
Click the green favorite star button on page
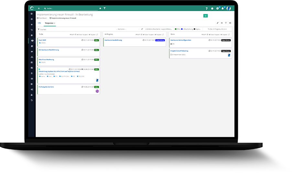pyautogui.click(x=206, y=16)
